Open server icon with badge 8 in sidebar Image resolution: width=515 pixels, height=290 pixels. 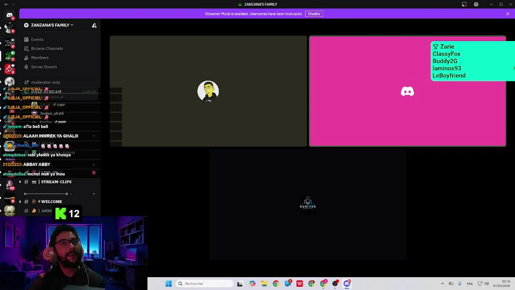tap(10, 198)
